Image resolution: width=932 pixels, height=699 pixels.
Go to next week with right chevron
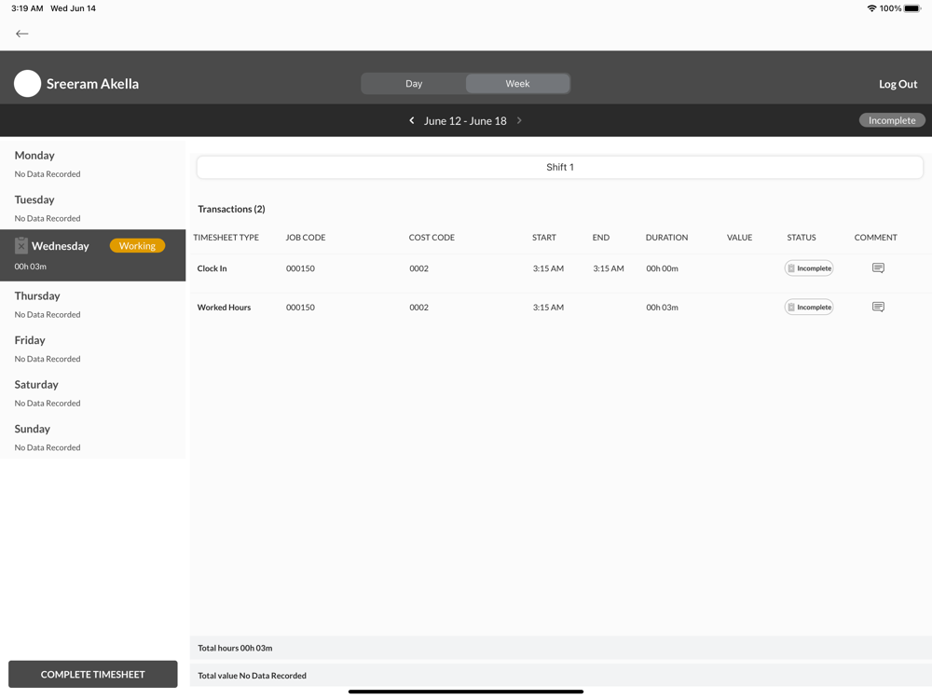pos(519,120)
